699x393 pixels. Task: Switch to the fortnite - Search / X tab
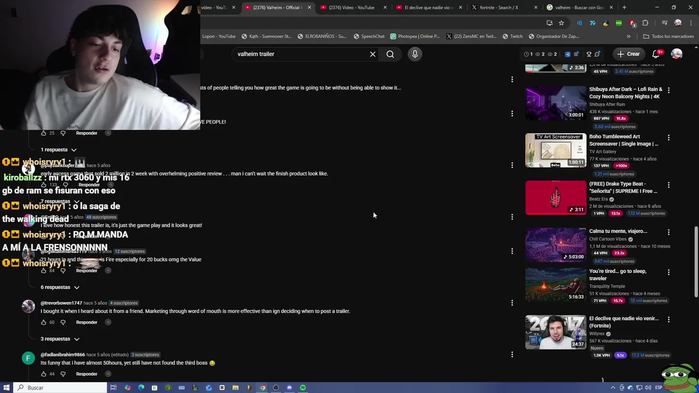click(503, 8)
